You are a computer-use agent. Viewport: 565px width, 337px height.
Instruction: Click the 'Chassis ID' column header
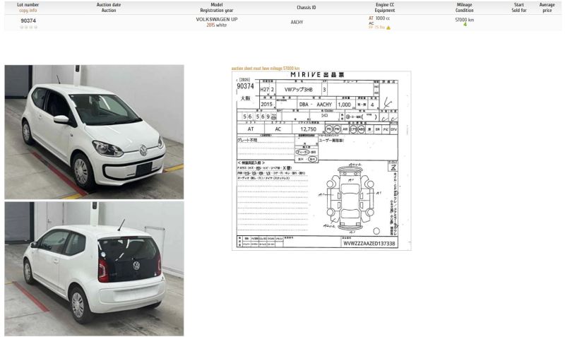pyautogui.click(x=307, y=8)
